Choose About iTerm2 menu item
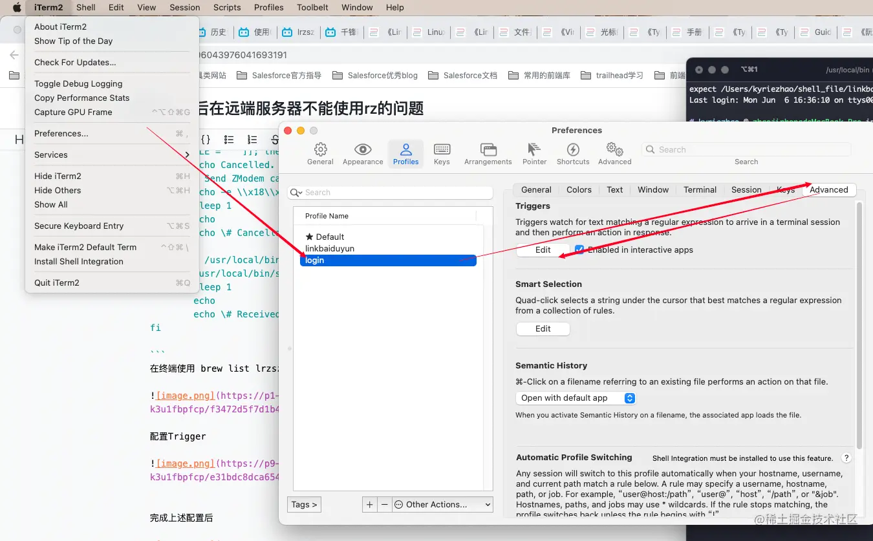 click(x=112, y=27)
